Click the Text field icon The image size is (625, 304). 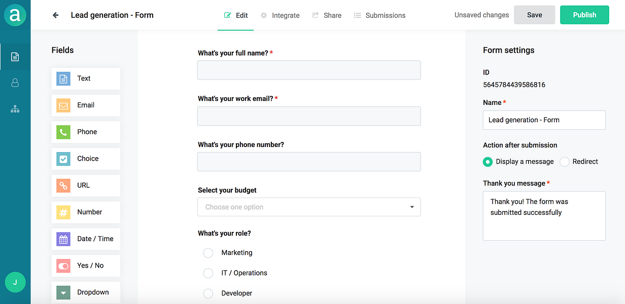tap(63, 79)
